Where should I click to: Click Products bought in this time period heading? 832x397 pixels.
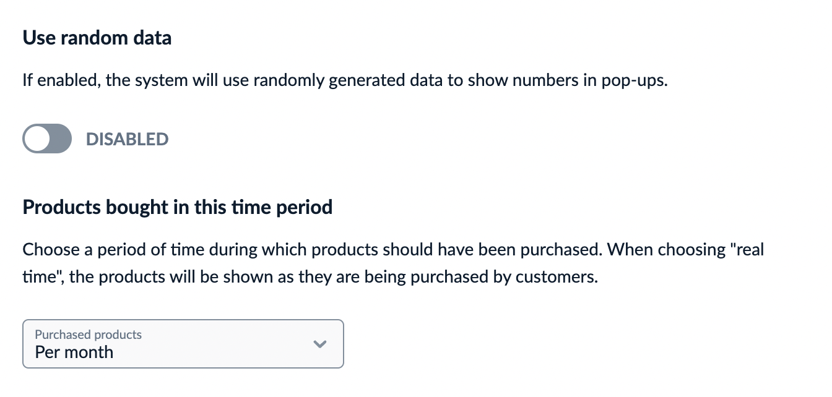click(177, 207)
